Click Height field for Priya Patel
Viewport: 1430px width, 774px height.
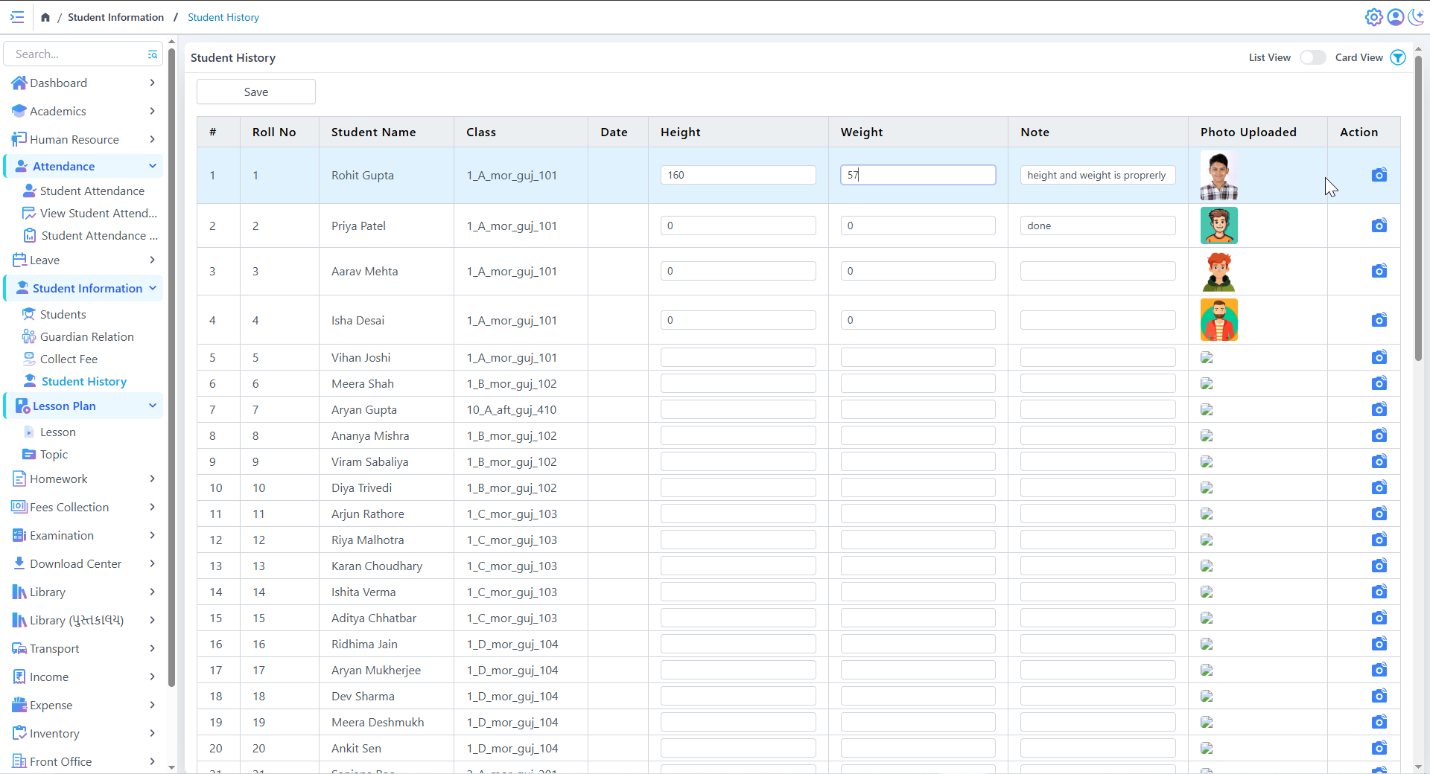(737, 226)
